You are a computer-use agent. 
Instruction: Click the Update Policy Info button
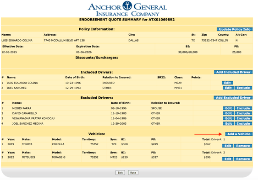point(235,29)
